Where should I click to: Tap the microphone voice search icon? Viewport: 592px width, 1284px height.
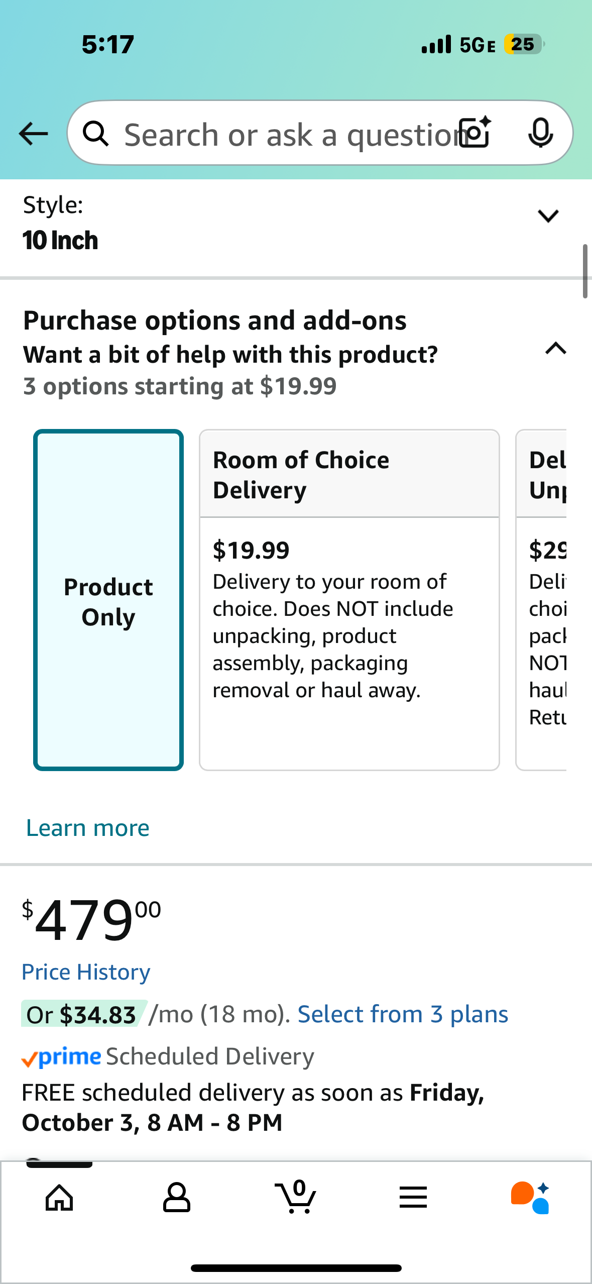click(x=540, y=133)
